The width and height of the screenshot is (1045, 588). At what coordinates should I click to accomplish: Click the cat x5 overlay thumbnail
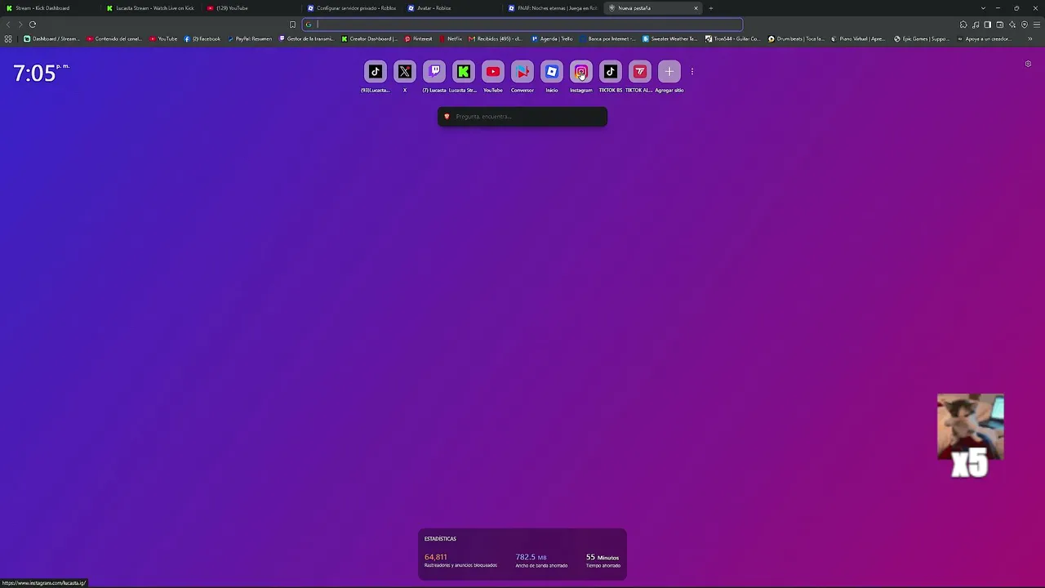[971, 435]
